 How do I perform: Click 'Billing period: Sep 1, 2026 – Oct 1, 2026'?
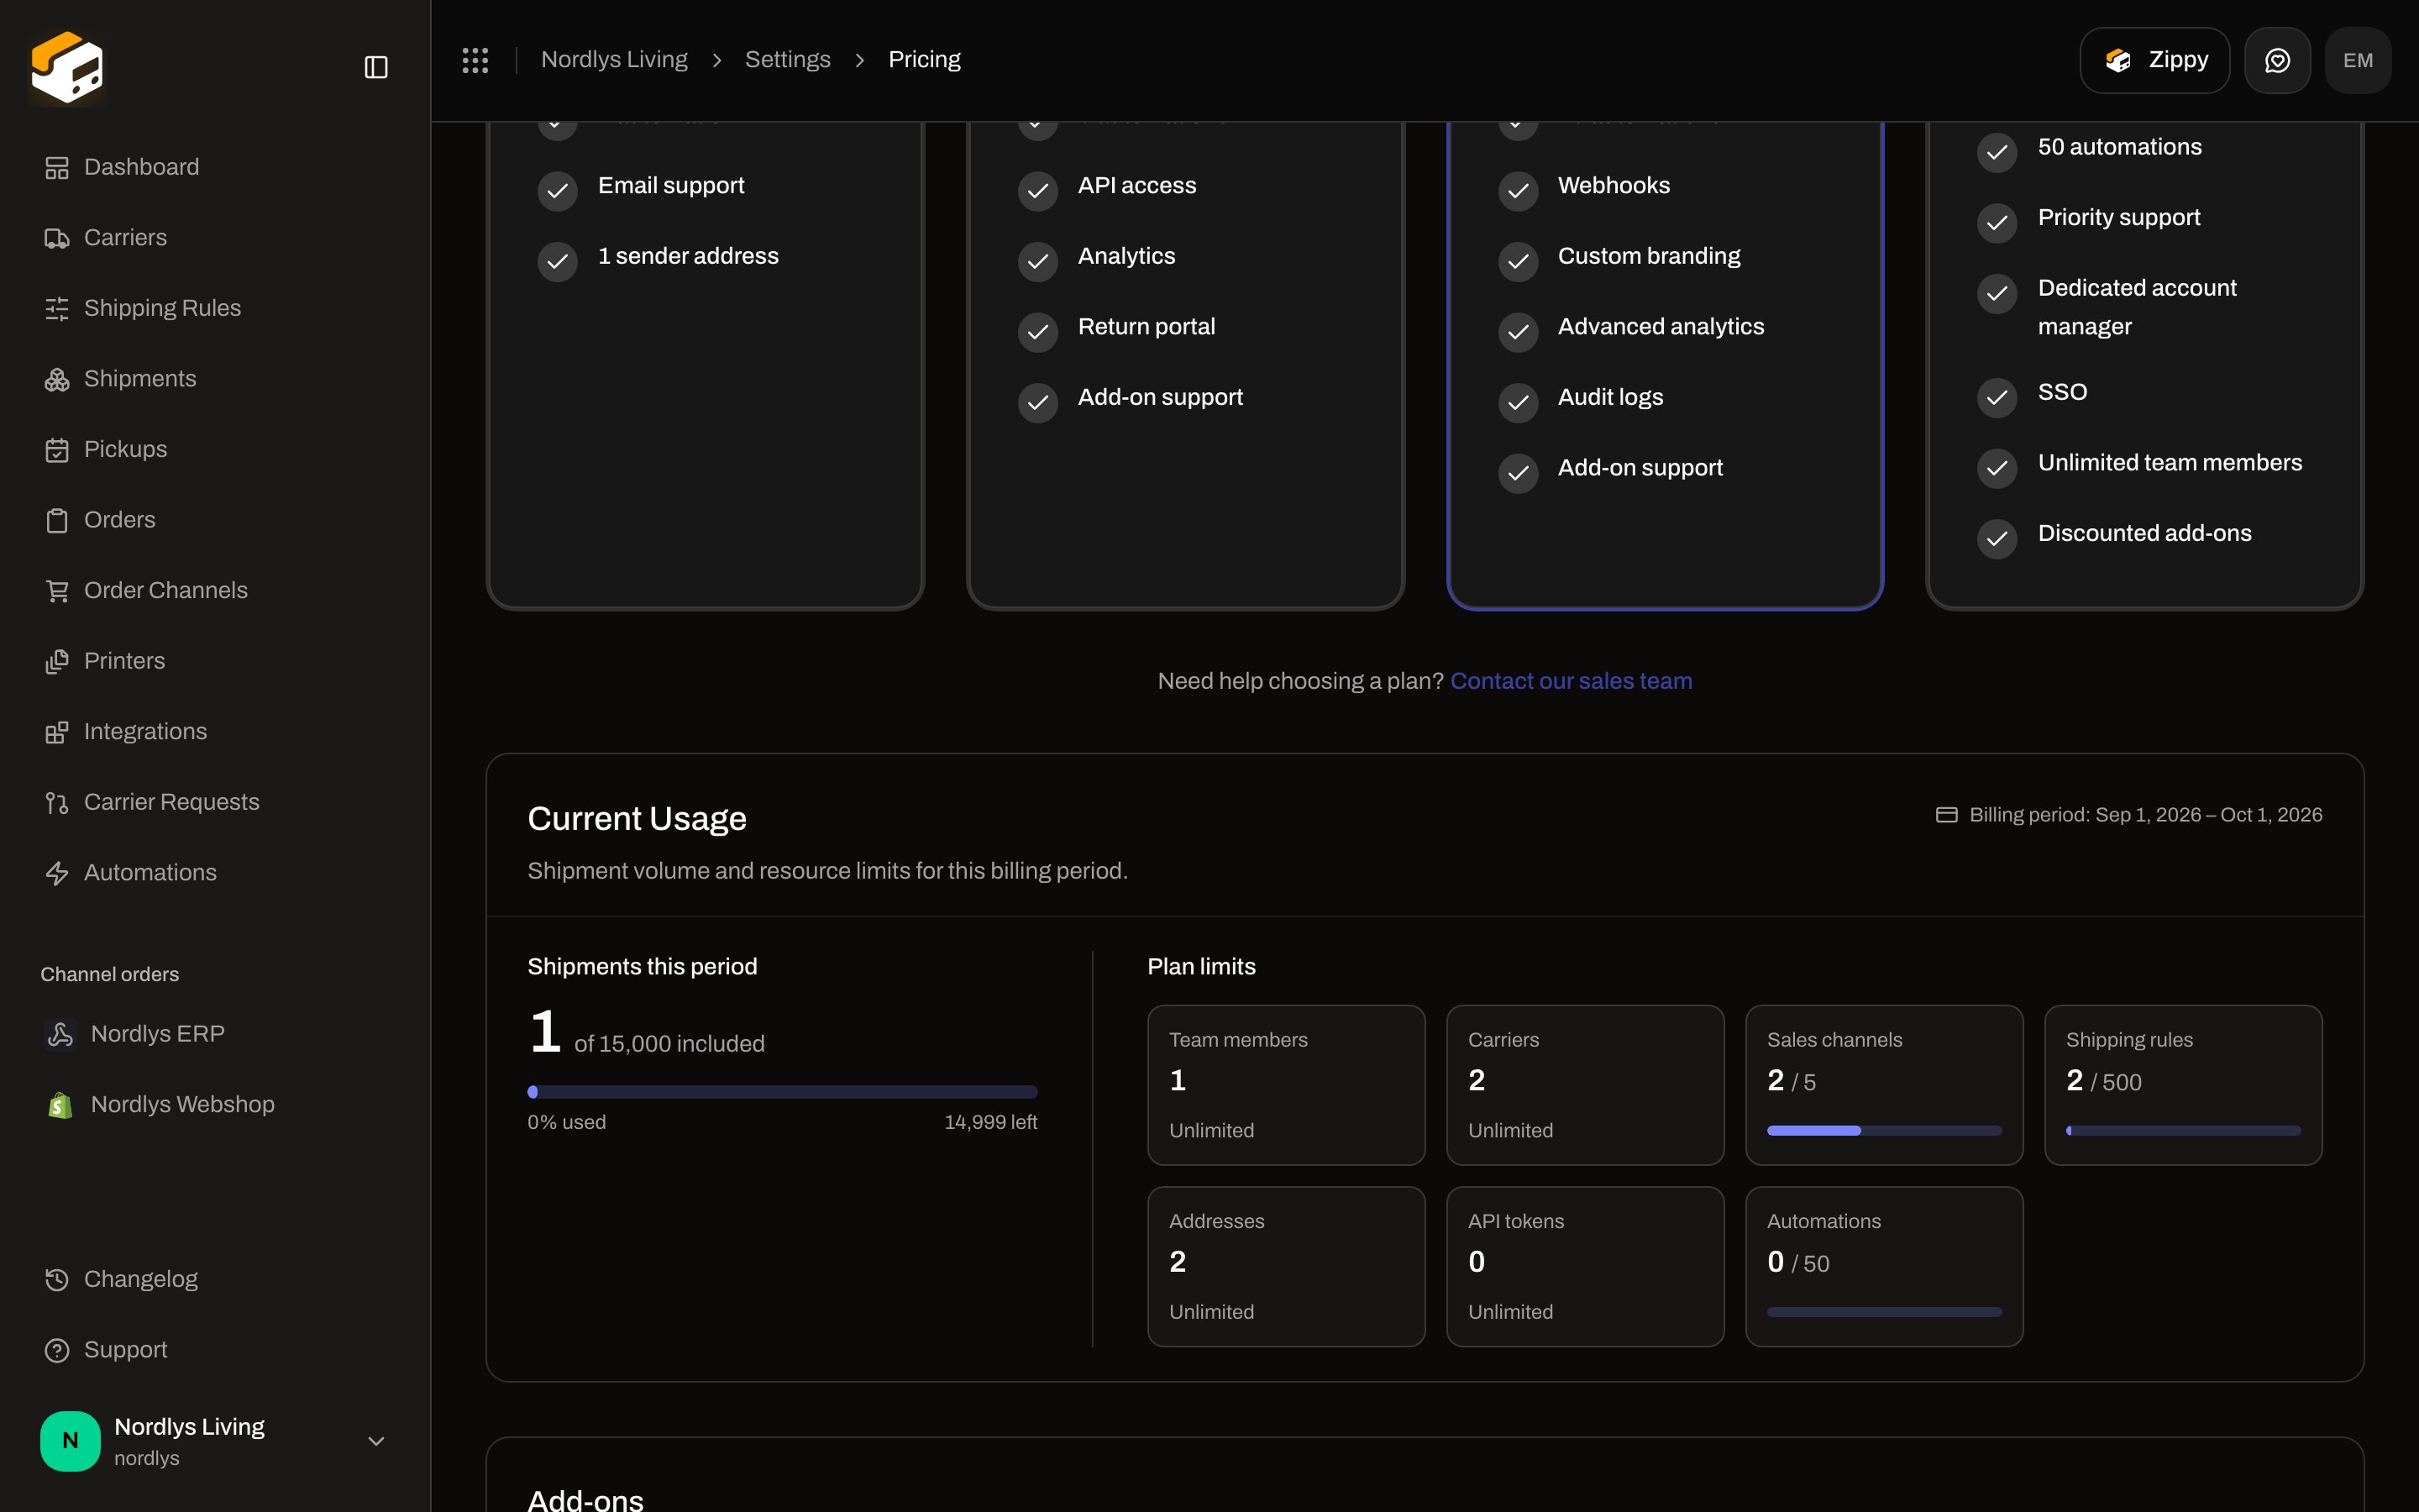[2145, 815]
